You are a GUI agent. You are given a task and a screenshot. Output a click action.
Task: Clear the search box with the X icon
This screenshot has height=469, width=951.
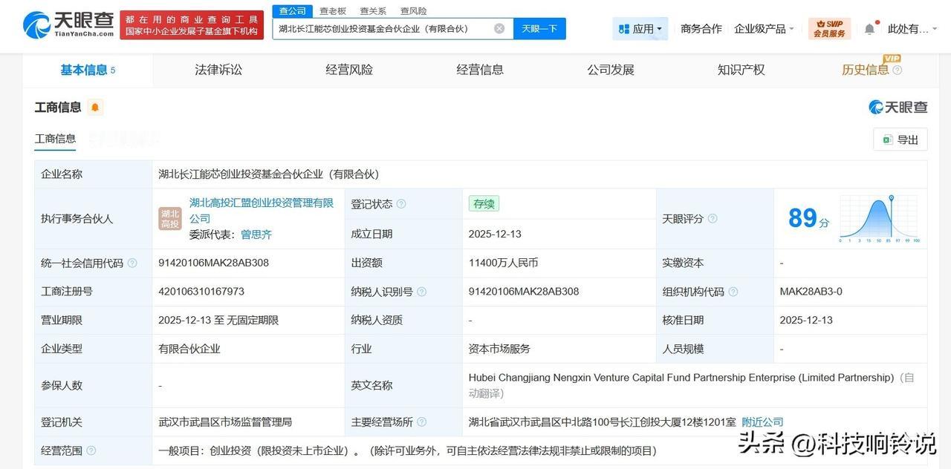(x=499, y=28)
